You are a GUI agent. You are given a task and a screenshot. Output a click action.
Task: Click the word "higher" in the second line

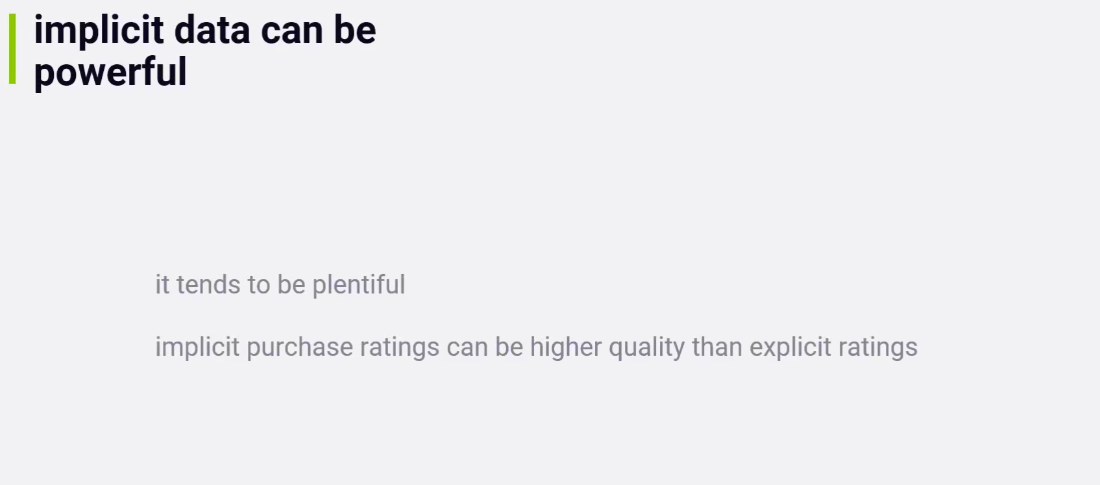[x=566, y=347]
